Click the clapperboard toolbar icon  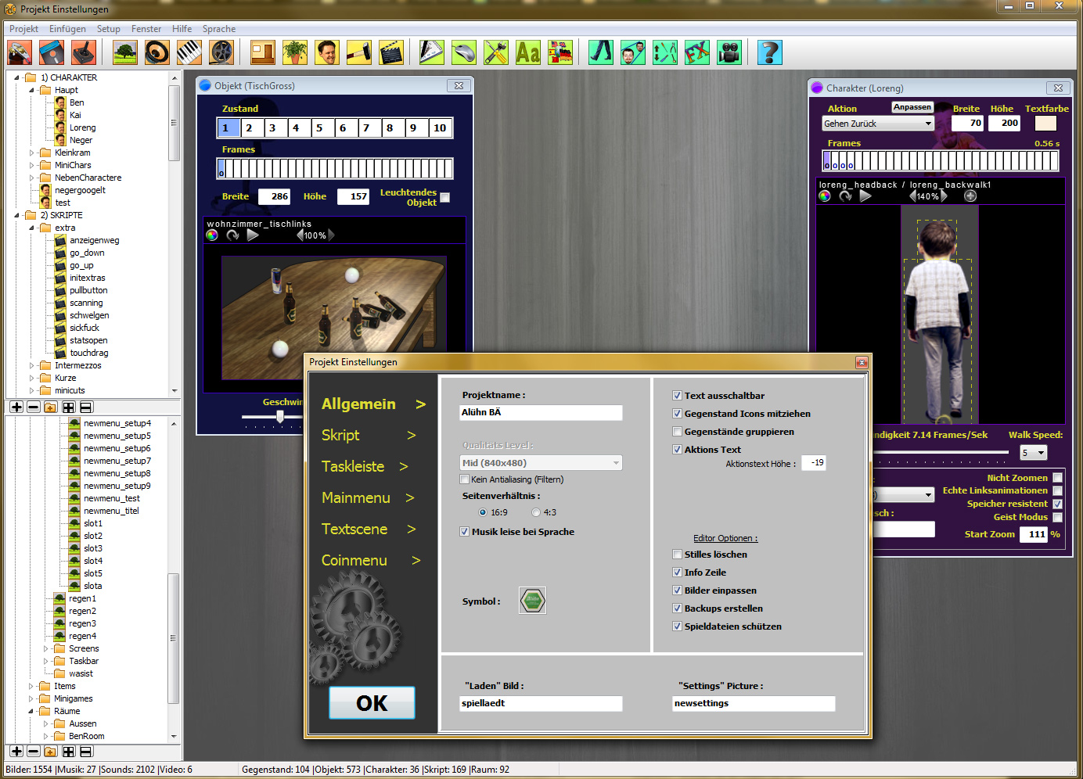coord(390,52)
